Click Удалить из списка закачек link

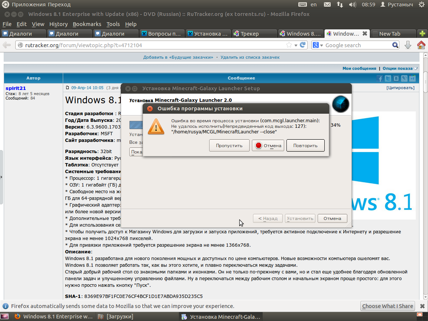[250, 57]
